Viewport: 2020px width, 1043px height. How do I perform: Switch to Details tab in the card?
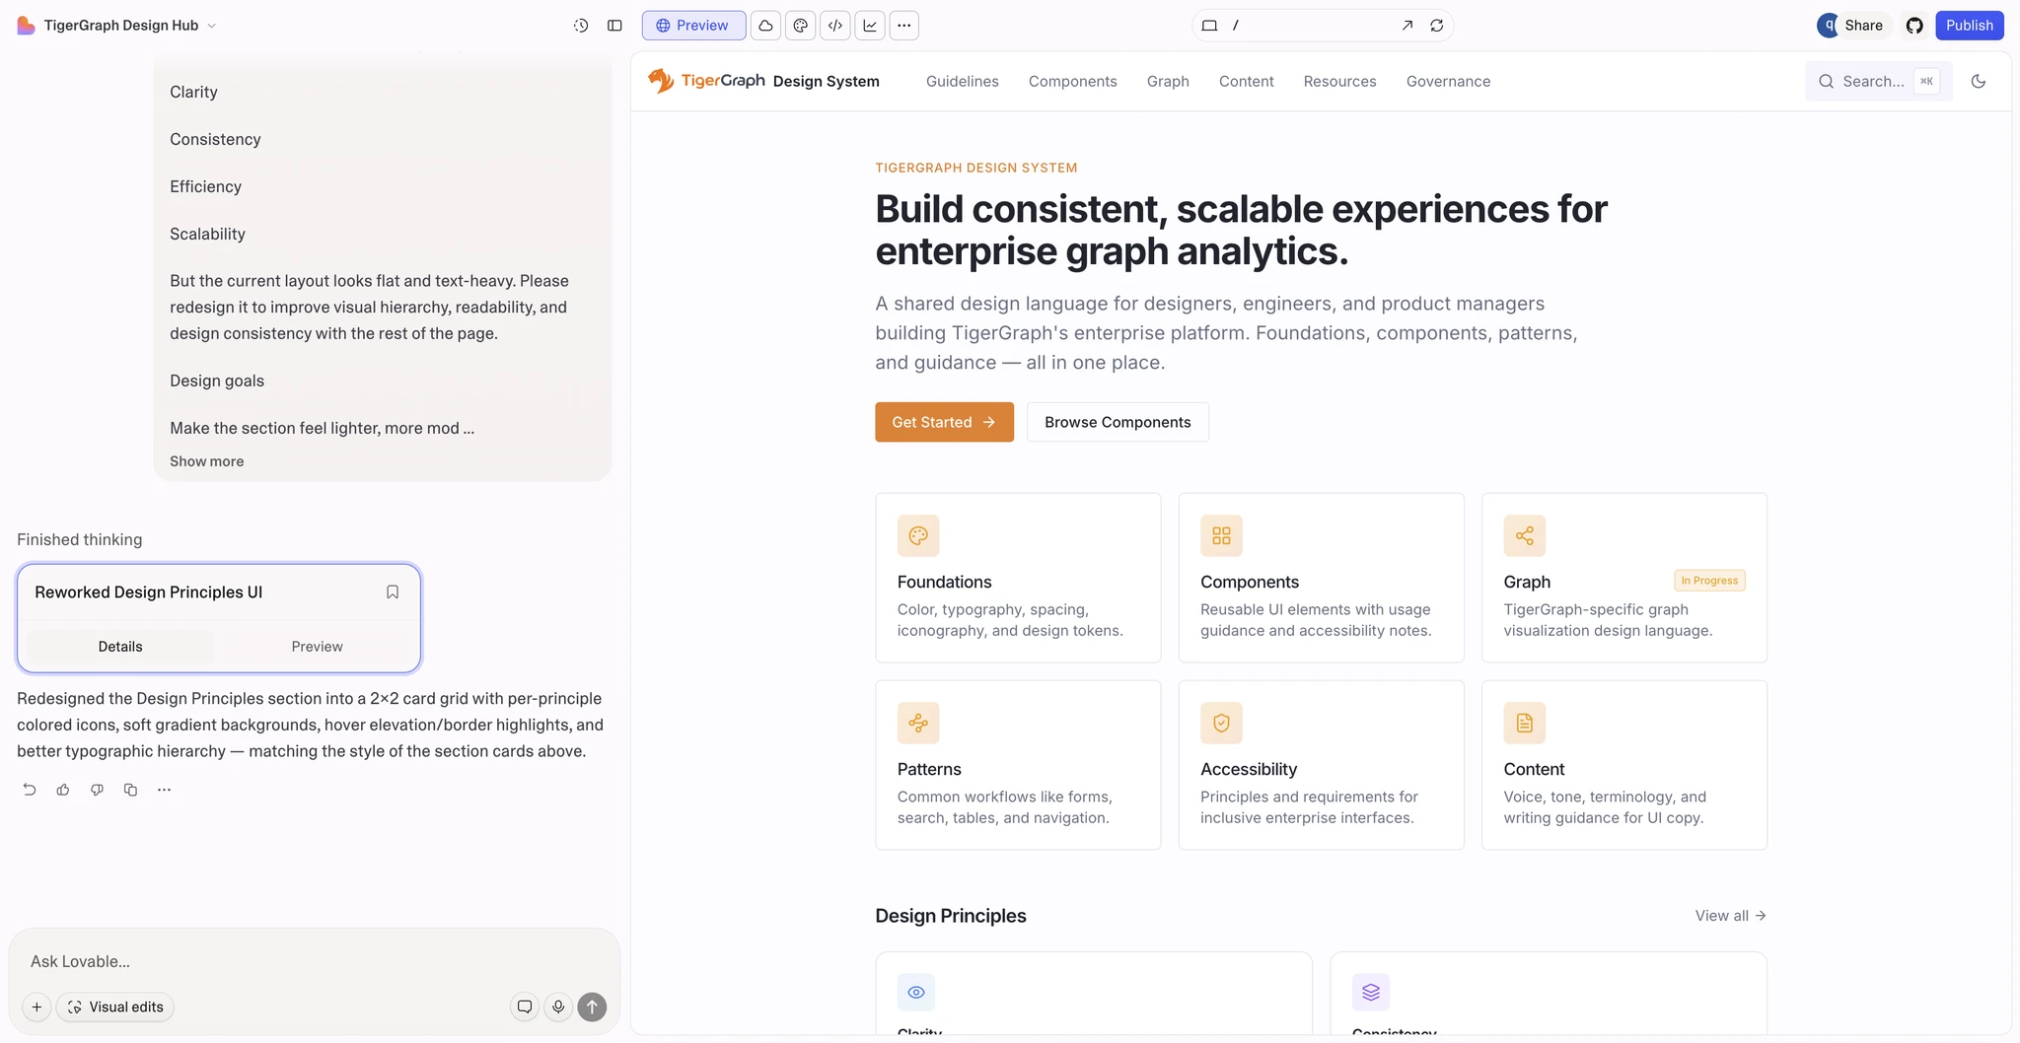pyautogui.click(x=120, y=647)
